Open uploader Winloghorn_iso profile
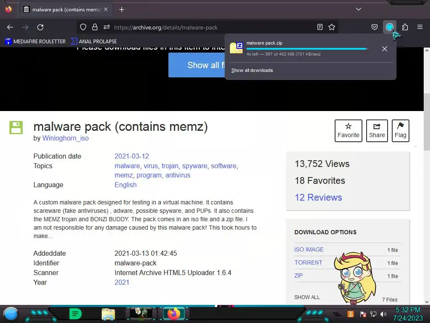430x323 pixels. (x=65, y=138)
